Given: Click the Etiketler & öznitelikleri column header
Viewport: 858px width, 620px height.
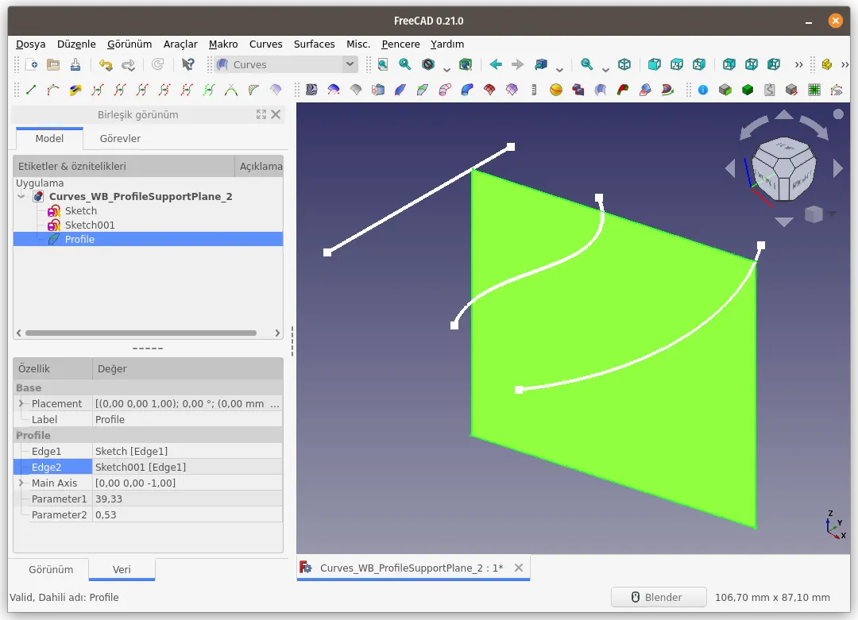Looking at the screenshot, I should pos(124,166).
